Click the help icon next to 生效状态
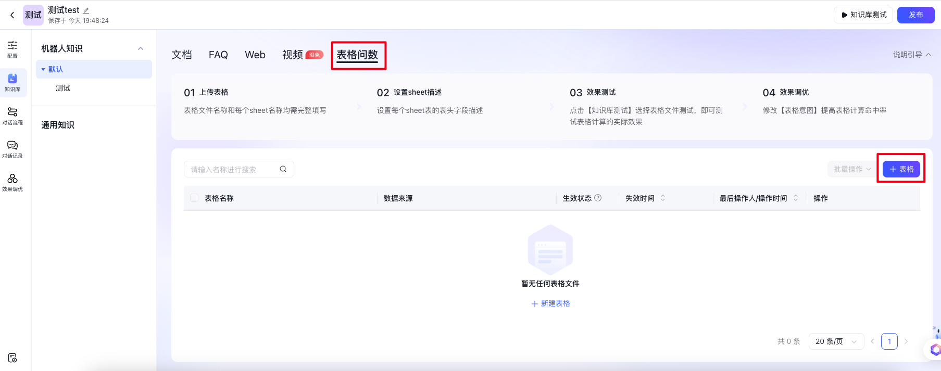Viewport: 941px width, 371px height. click(598, 198)
